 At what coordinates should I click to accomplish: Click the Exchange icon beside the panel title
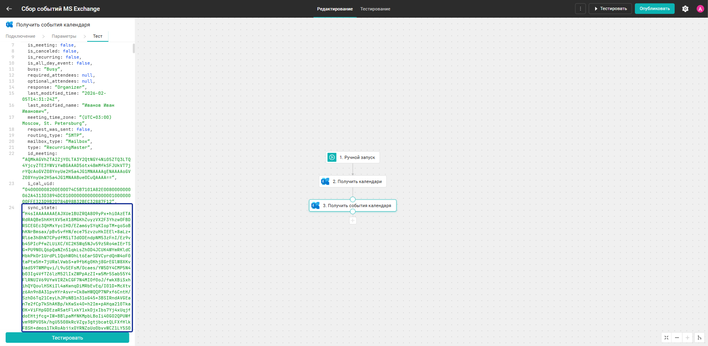point(9,24)
